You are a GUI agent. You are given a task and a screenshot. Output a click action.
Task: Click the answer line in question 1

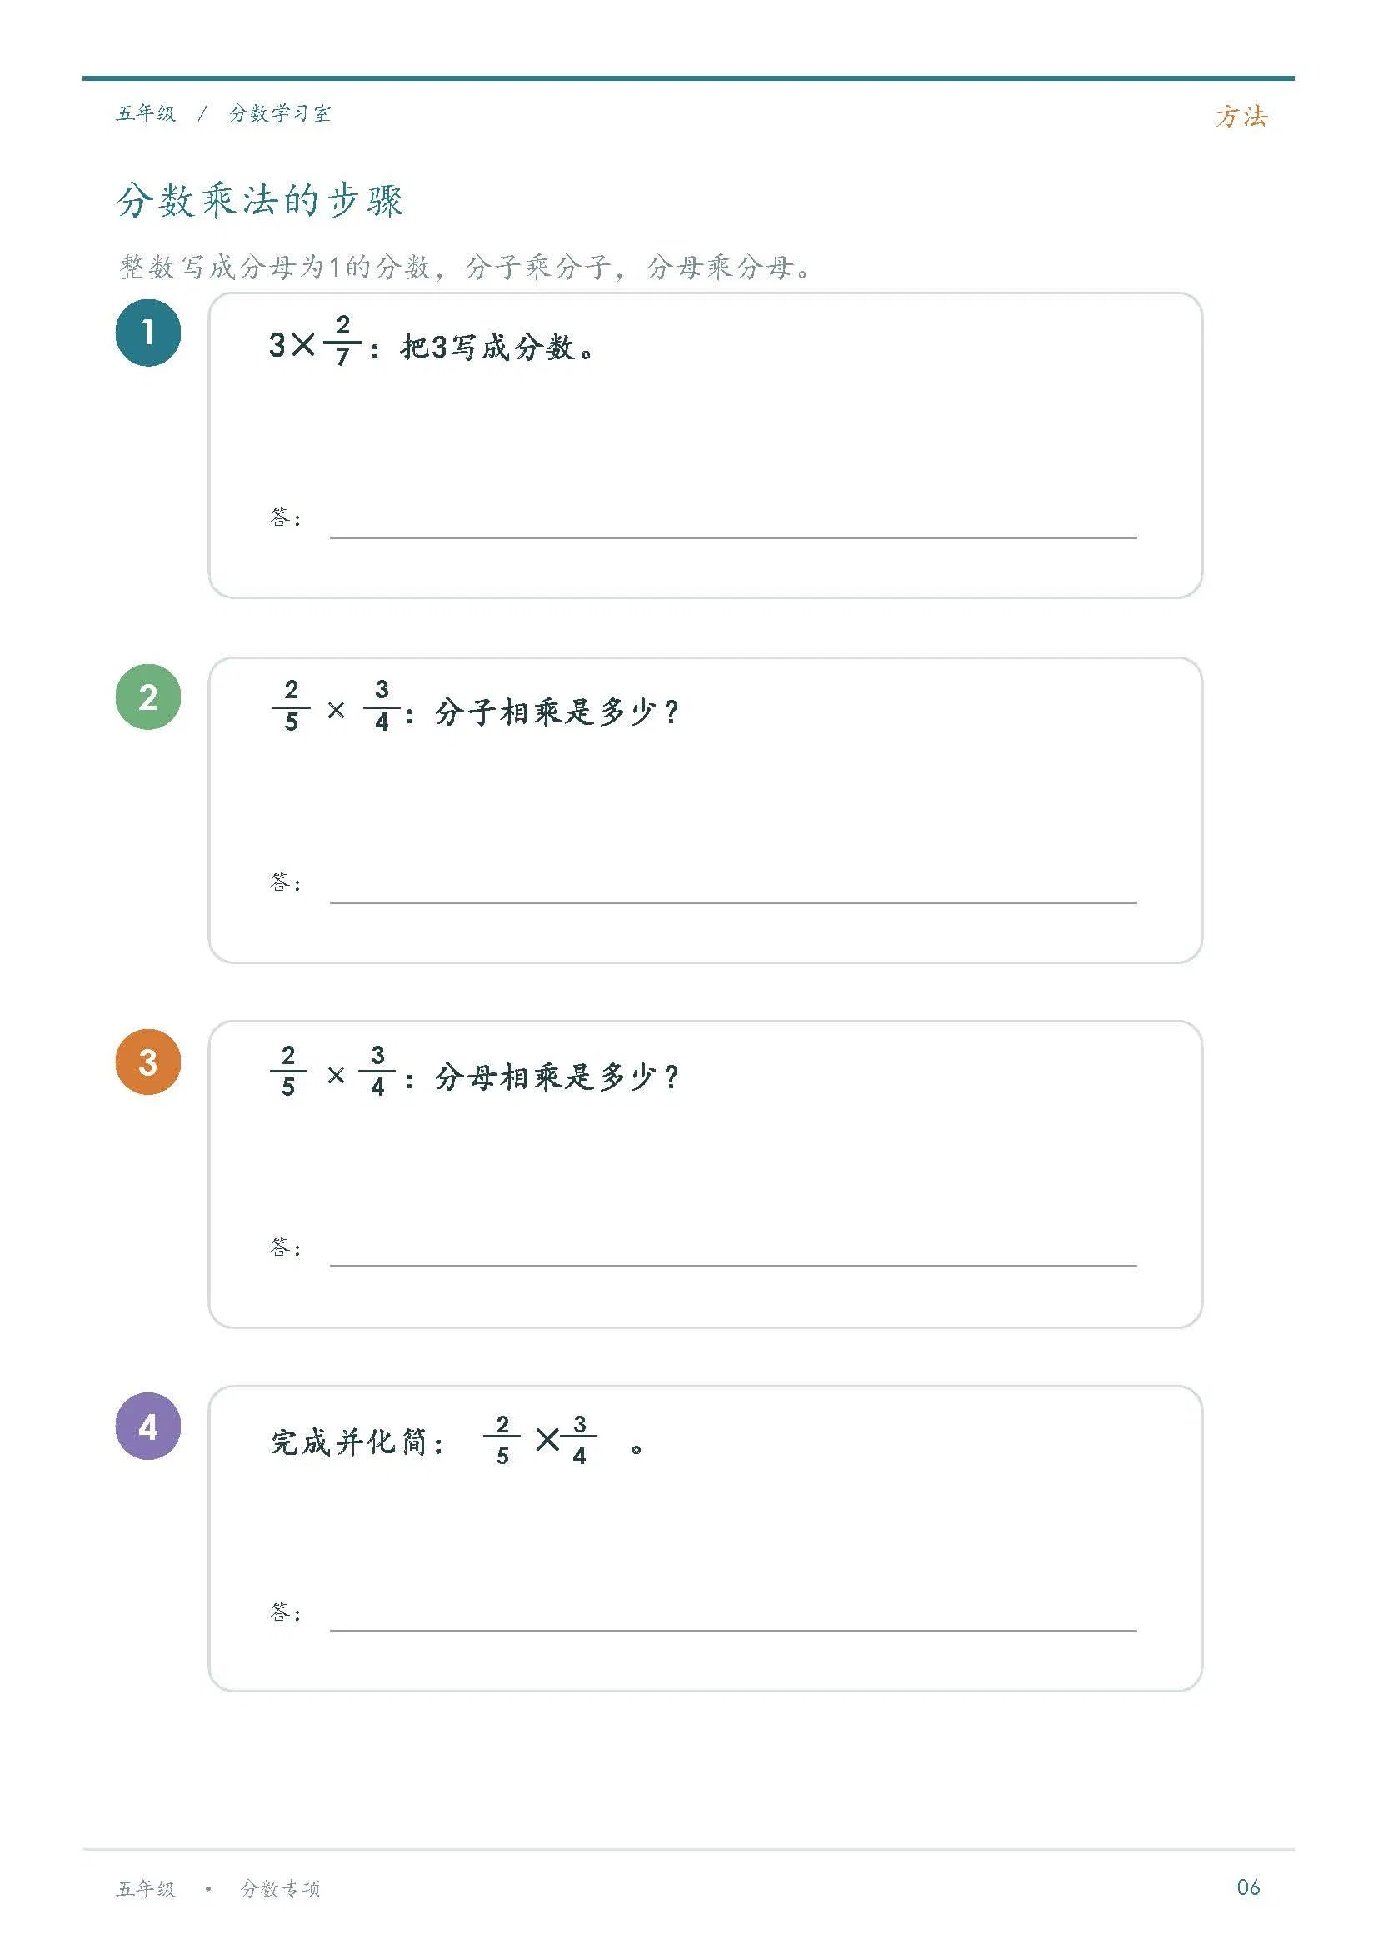coord(732,537)
